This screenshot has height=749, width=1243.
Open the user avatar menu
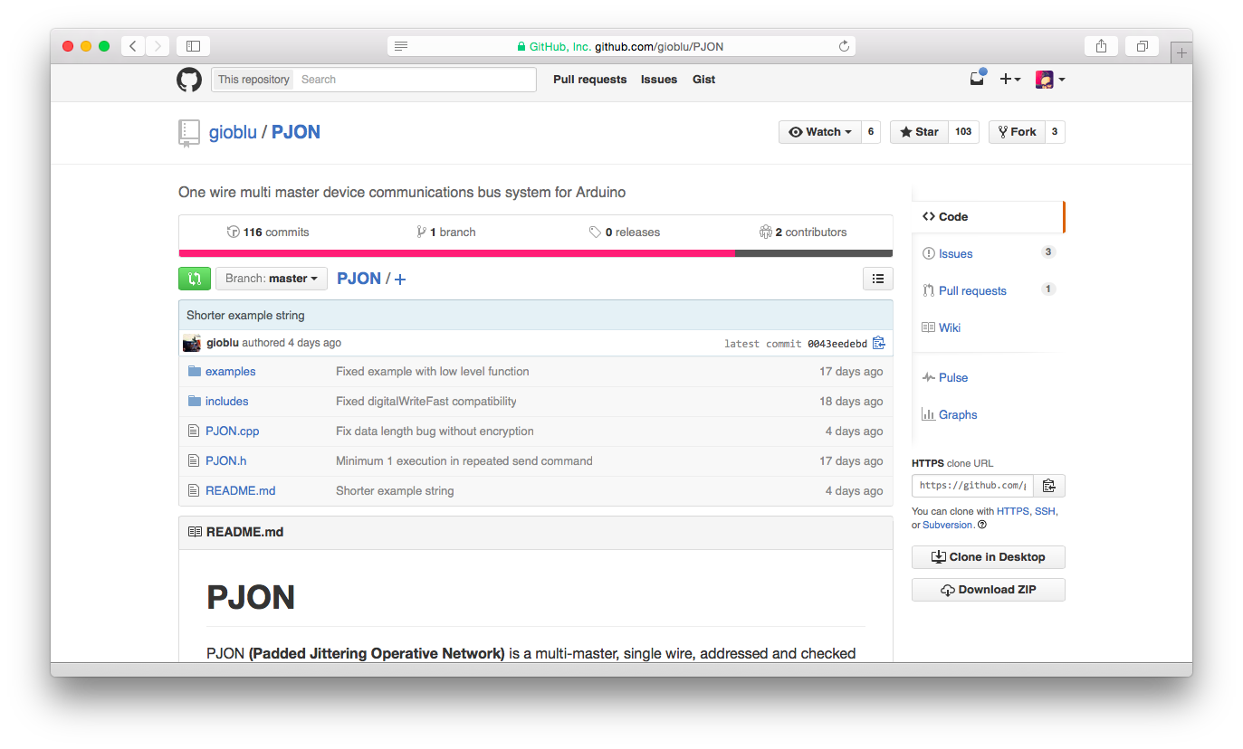click(1049, 80)
